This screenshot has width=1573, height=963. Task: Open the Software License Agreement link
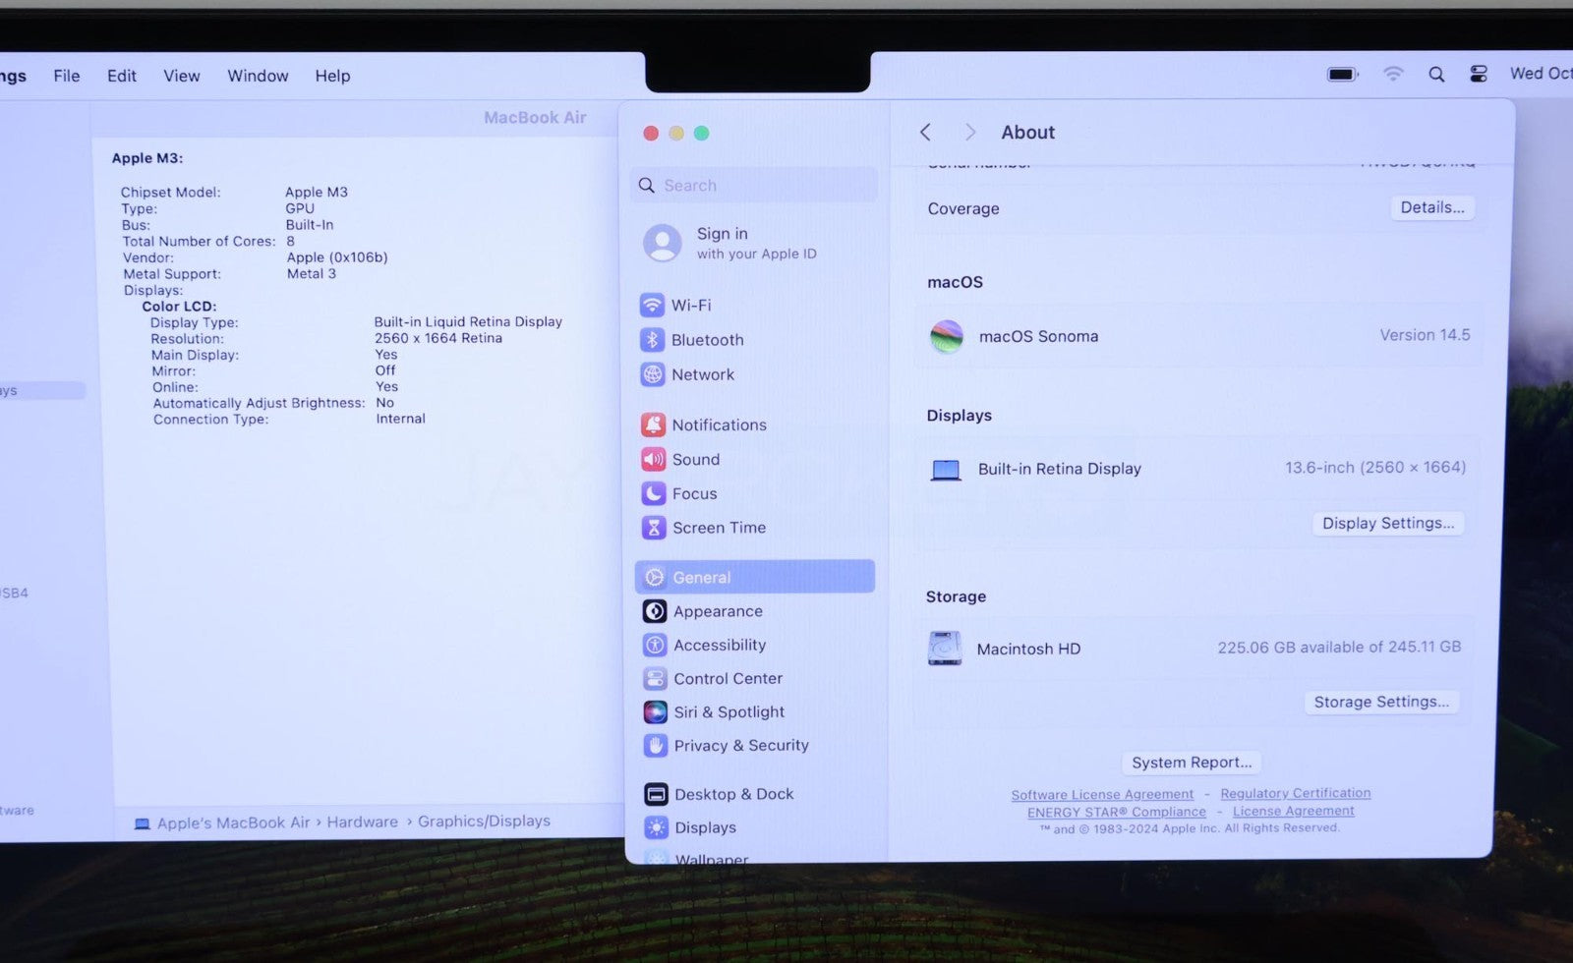click(1102, 794)
